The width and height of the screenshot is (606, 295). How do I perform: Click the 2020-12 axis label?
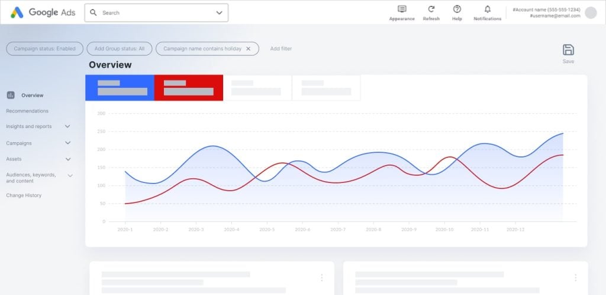(x=515, y=230)
